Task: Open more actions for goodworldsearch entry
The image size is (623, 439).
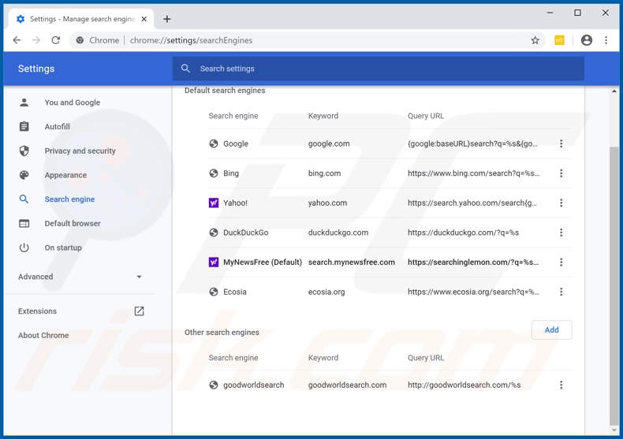Action: tap(561, 385)
